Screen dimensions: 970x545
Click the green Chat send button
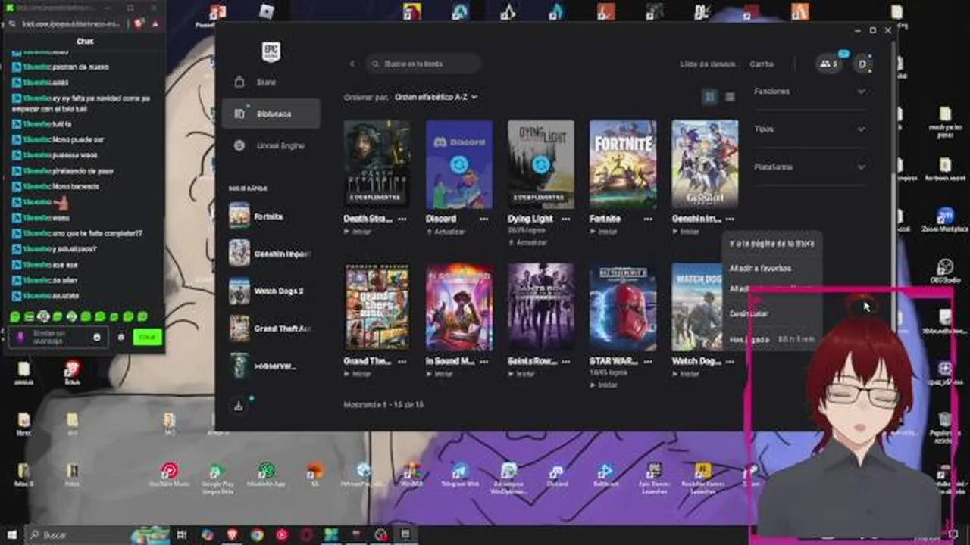coord(147,337)
